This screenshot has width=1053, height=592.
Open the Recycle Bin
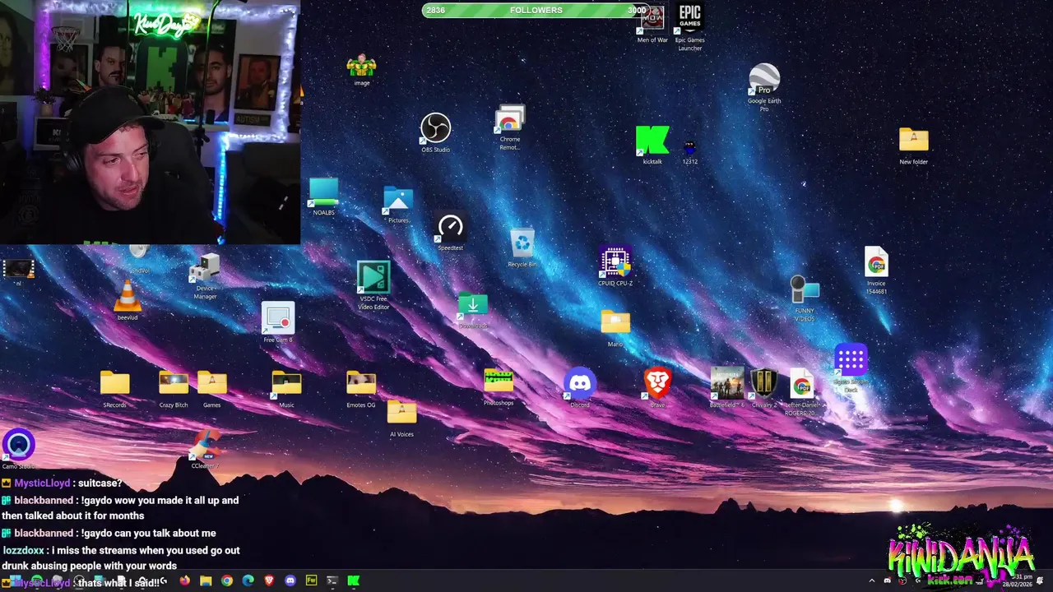[522, 247]
